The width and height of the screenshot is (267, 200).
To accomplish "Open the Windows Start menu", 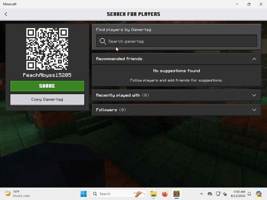I will tap(83, 194).
